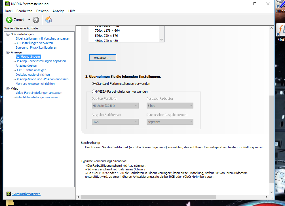
Task: Click the NVIDIA logo in the title bar
Action: click(x=7, y=4)
